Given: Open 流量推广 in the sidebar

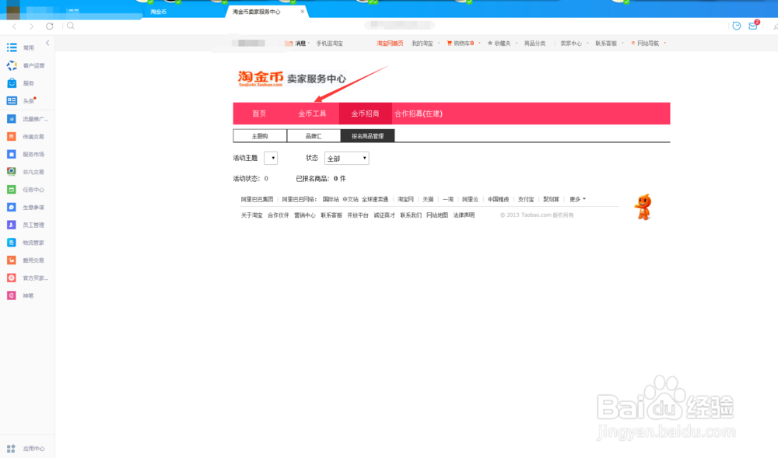Looking at the screenshot, I should [x=27, y=119].
